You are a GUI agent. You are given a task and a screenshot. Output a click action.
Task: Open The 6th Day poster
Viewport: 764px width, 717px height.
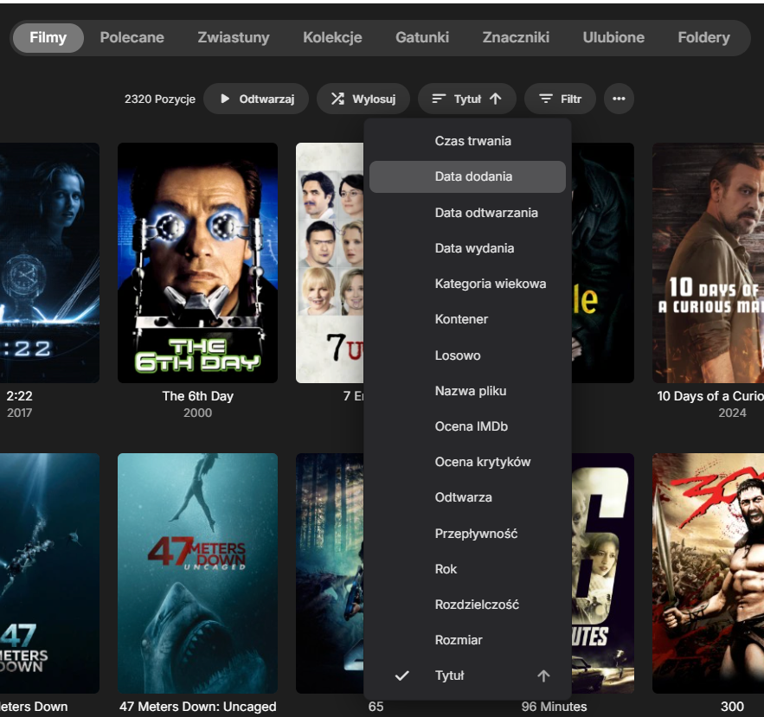click(x=198, y=263)
